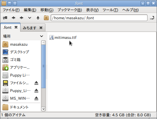Open the ヘルプ(H) menu
This screenshot has width=157, height=119.
click(x=130, y=10)
